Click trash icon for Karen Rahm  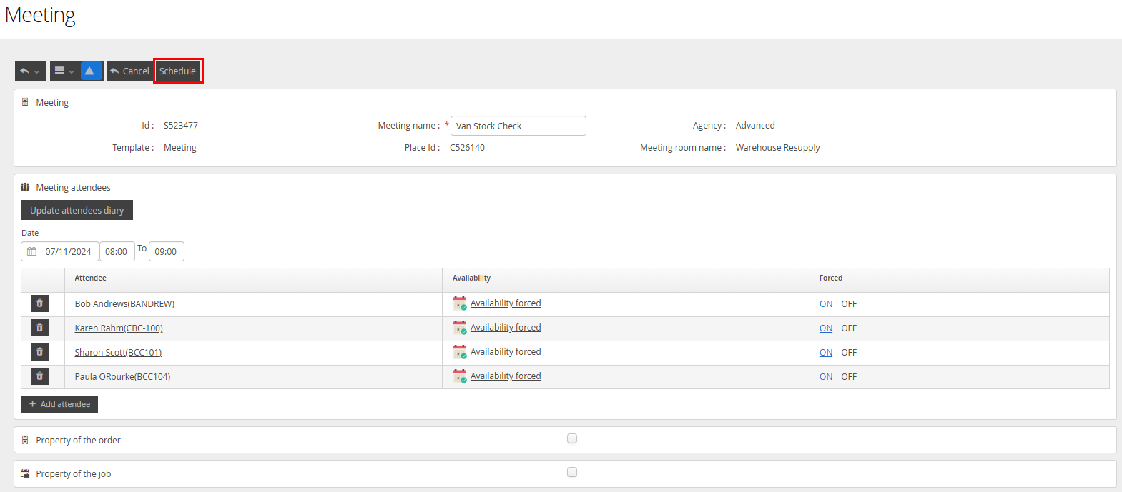click(x=40, y=328)
